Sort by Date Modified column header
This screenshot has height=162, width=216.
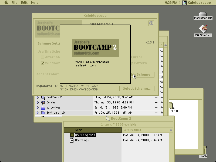[145, 130]
